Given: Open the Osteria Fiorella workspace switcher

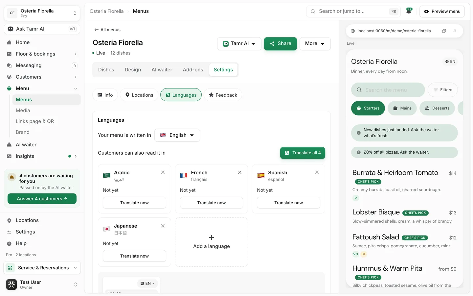Looking at the screenshot, I should coord(42,13).
